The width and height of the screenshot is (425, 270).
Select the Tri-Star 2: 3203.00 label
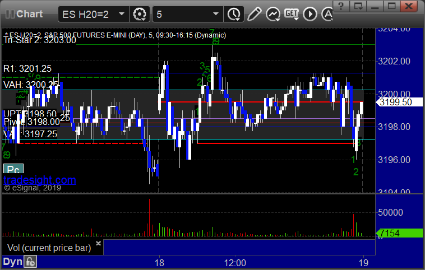[40, 40]
